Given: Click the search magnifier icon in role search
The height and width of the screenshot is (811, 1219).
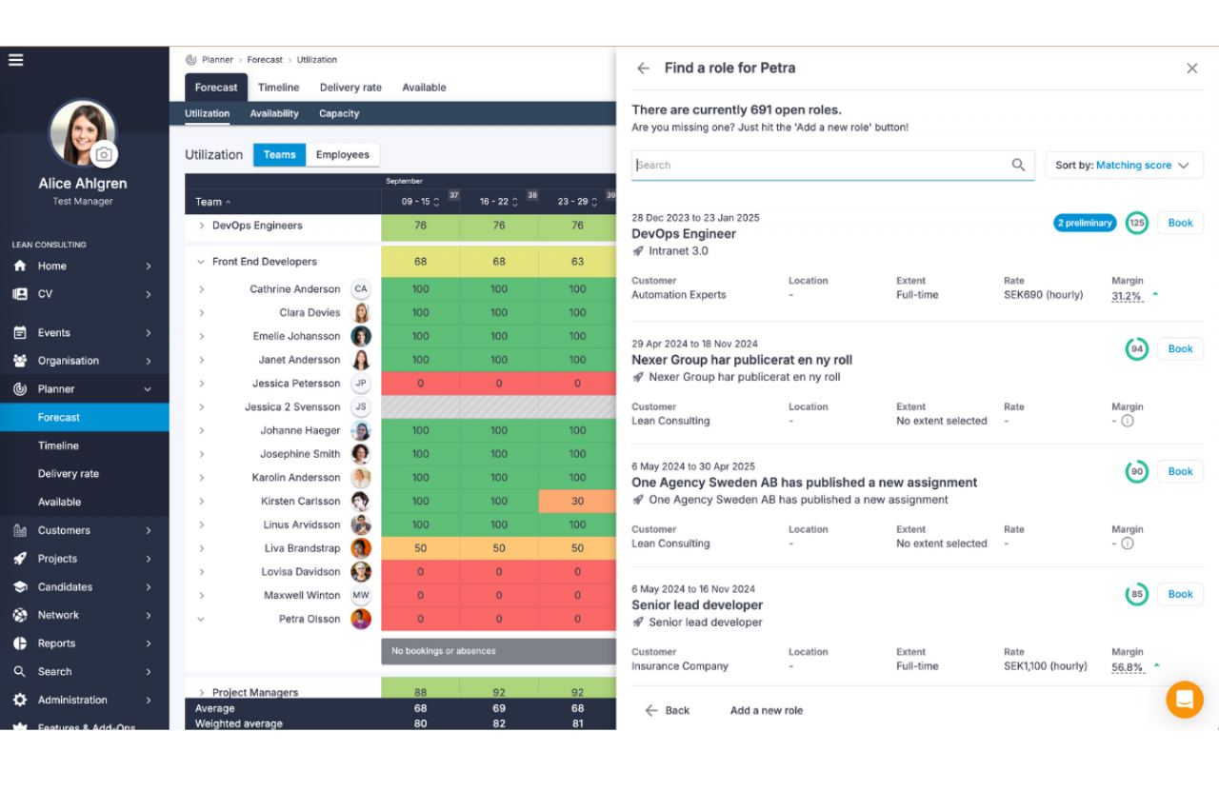Looking at the screenshot, I should pos(1018,165).
